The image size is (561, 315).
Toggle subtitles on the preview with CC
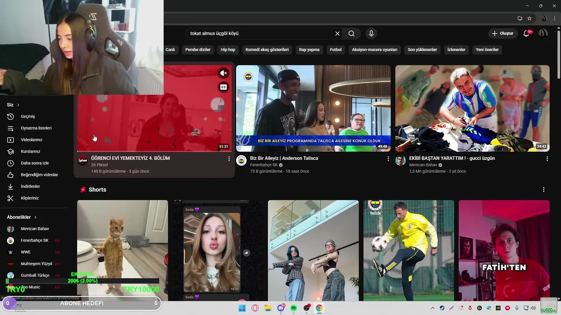(224, 87)
